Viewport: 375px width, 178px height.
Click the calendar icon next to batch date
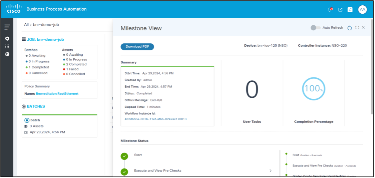[26, 132]
